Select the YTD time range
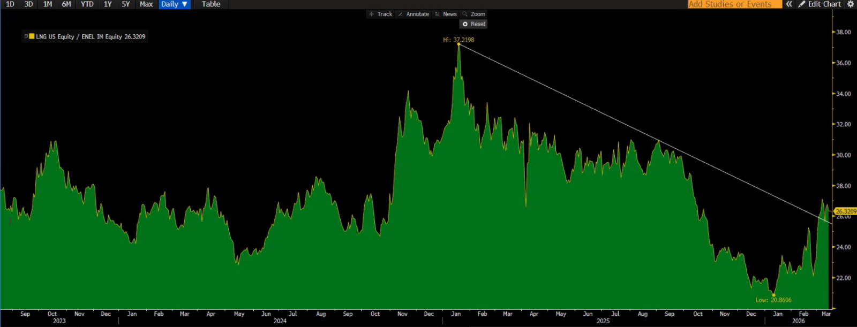The width and height of the screenshot is (857, 327). pos(87,4)
